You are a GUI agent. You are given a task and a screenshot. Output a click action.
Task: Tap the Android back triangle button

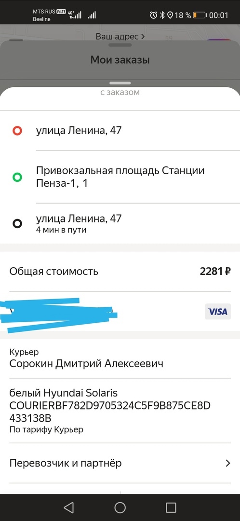tap(68, 507)
